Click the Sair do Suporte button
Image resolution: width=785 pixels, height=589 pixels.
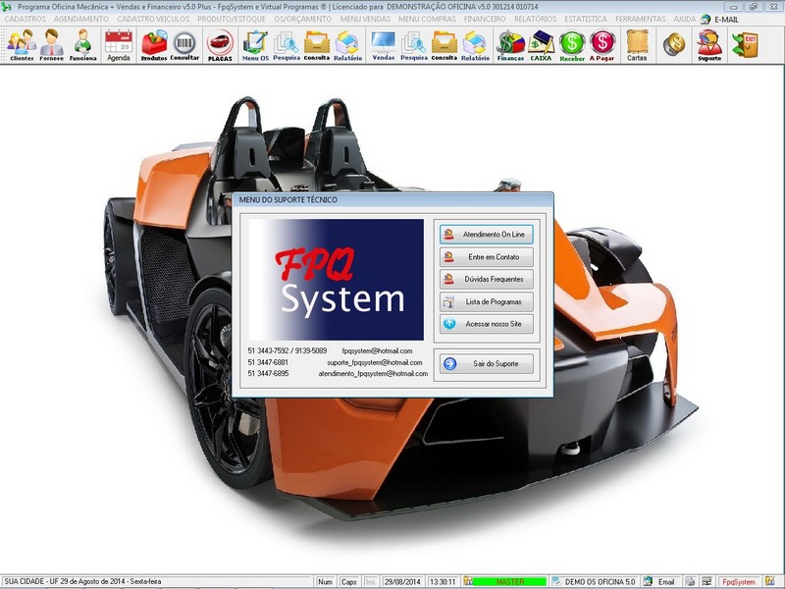[x=486, y=363]
